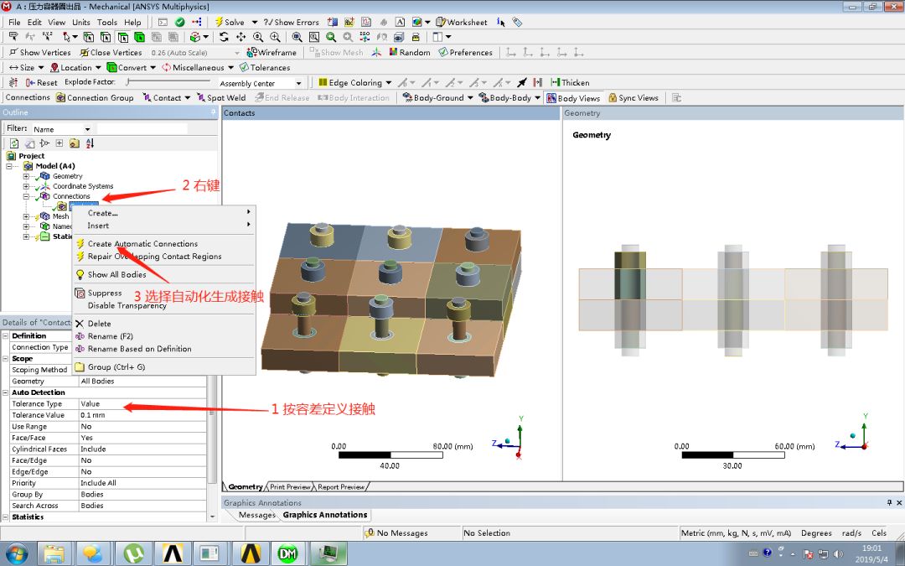Toggle Show Mesh display
The height and width of the screenshot is (566, 905).
(335, 51)
